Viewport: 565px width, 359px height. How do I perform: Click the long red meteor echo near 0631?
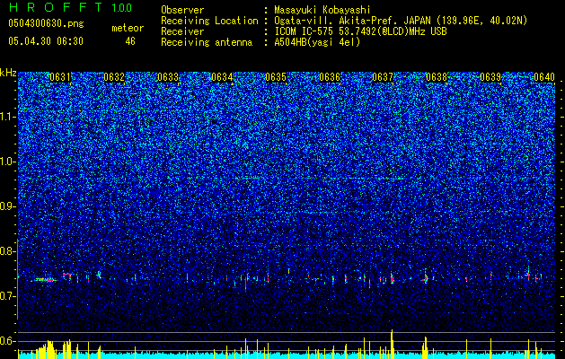44,279
